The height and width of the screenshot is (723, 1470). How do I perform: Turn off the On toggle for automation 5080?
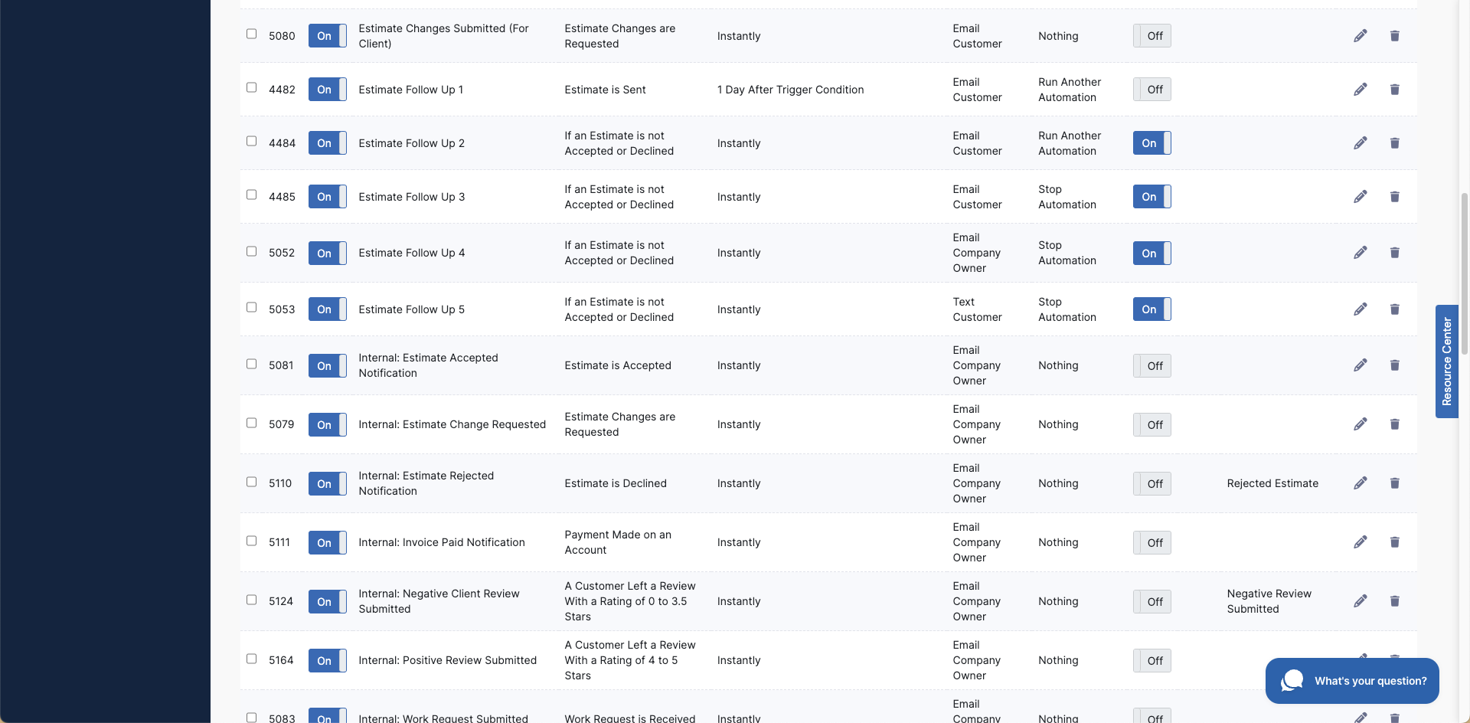328,36
